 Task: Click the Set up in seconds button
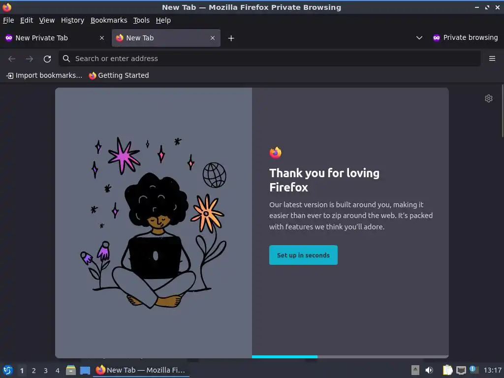tap(303, 255)
